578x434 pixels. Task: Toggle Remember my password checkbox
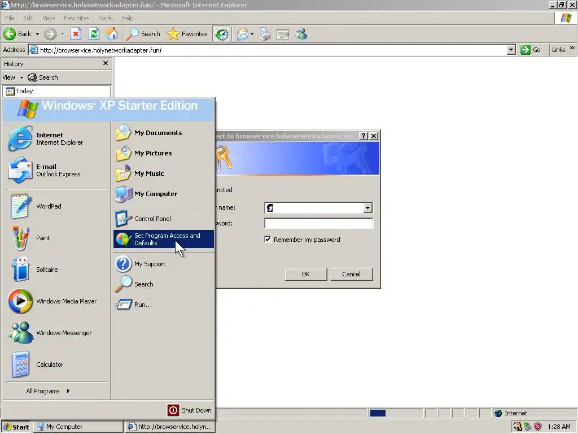268,240
